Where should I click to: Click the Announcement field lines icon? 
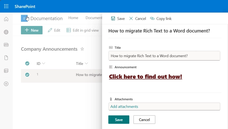[111, 67]
